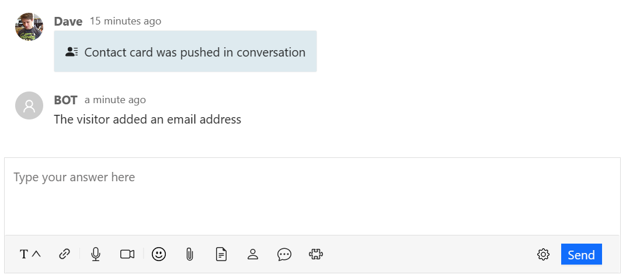Click the video camera icon

pyautogui.click(x=127, y=254)
